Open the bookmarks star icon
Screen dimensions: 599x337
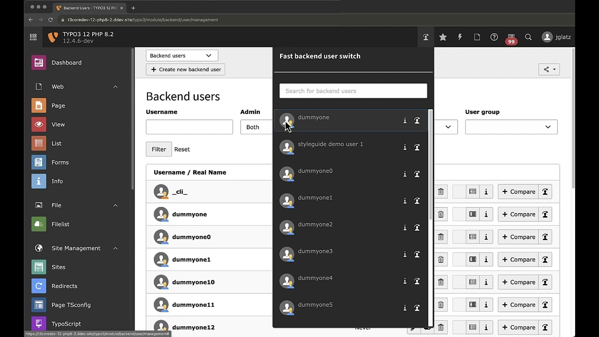point(443,37)
